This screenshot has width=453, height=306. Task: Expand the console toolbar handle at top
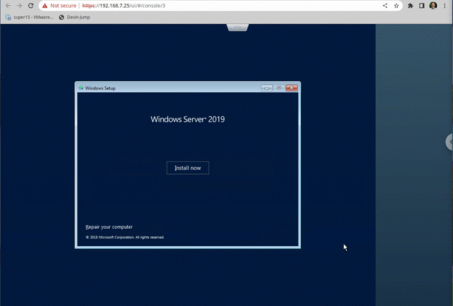238,27
